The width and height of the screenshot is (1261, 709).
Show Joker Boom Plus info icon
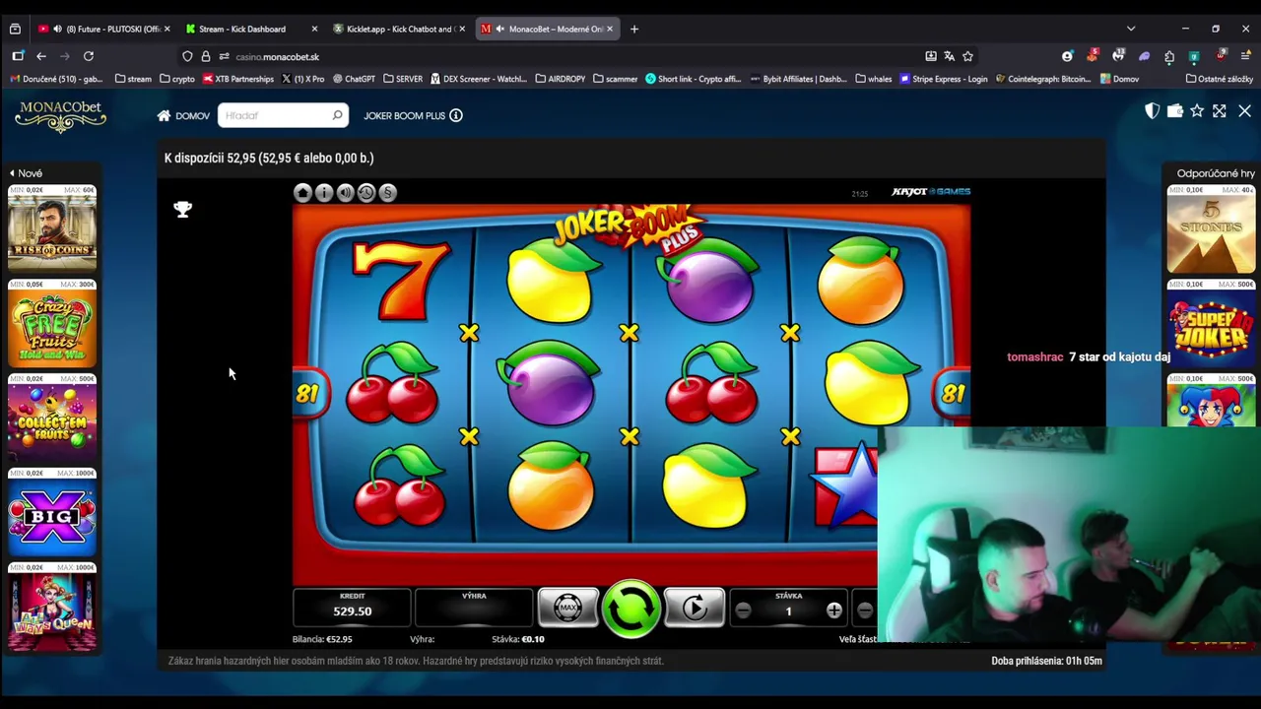[456, 115]
